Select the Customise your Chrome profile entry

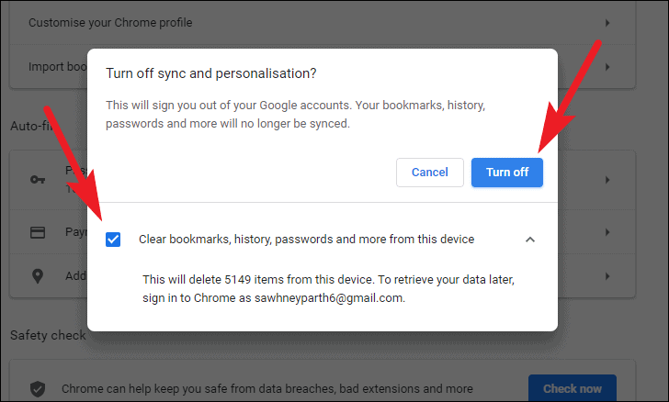click(110, 22)
